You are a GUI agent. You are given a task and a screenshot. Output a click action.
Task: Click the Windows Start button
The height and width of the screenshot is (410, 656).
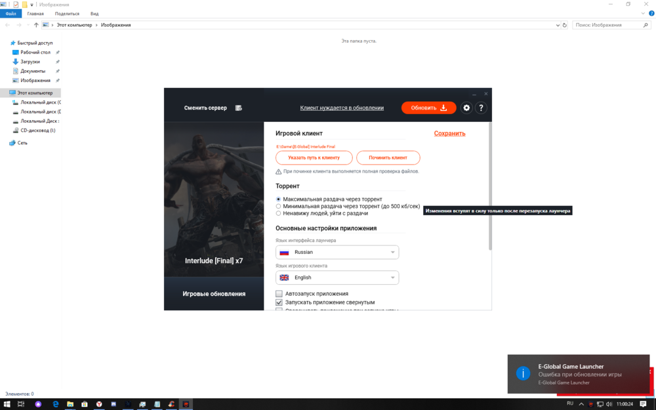pos(6,404)
